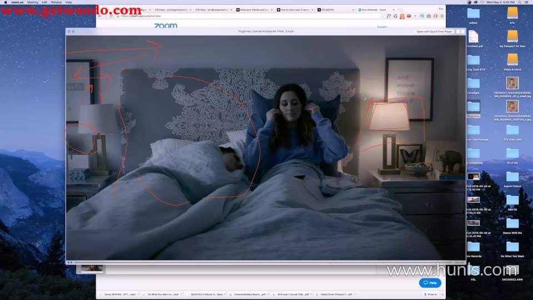The image size is (533, 300).
Task: Click the browser address bar URL
Action: [x=140, y=16]
